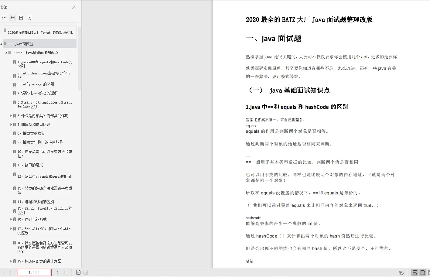Screen dimensions: 430x277
Task: Collapse 一、java面试题 bookmark node
Action: [x=2, y=44]
